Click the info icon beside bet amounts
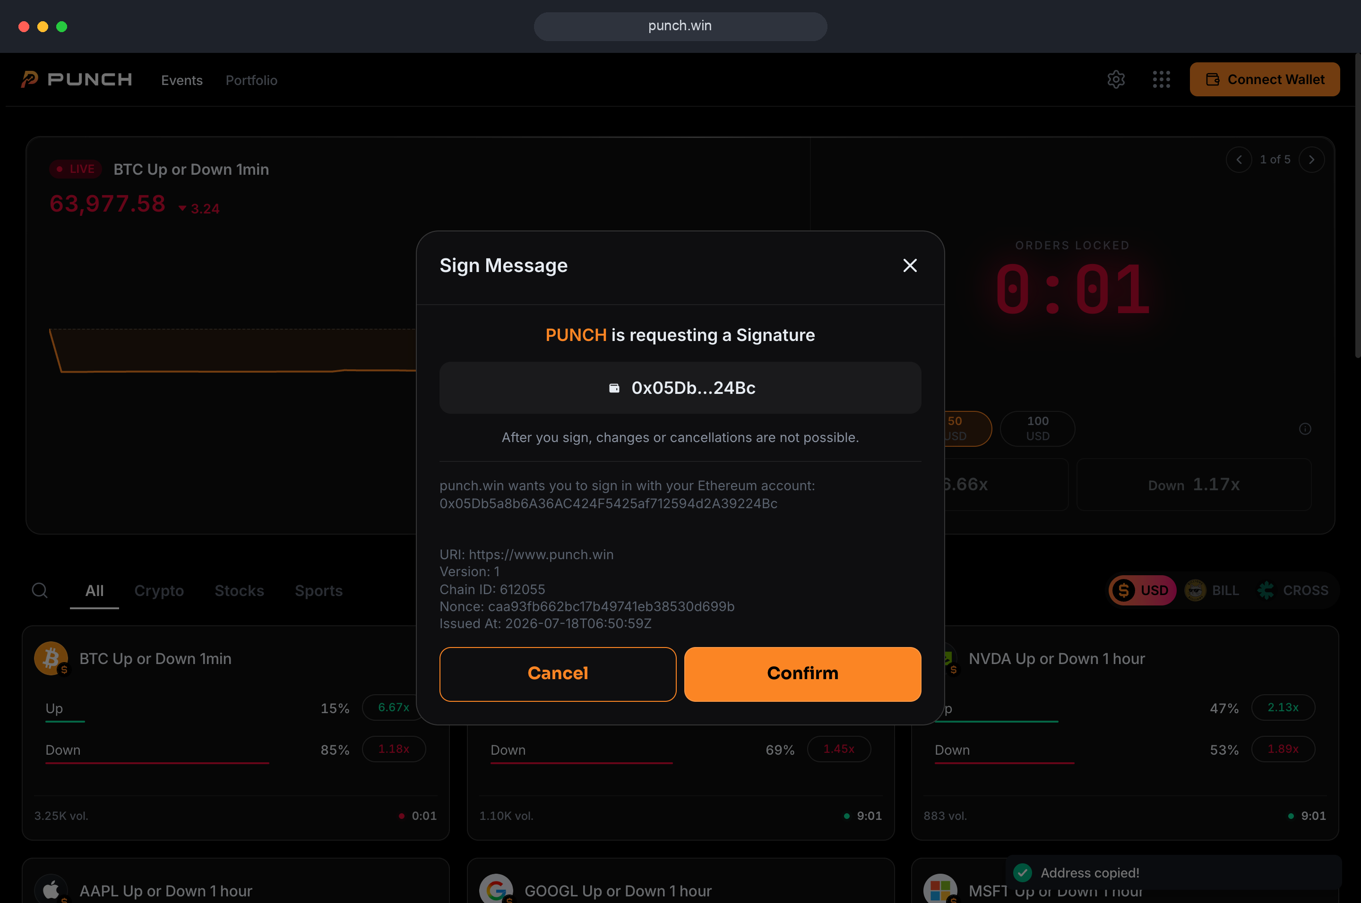The width and height of the screenshot is (1361, 903). [1305, 428]
